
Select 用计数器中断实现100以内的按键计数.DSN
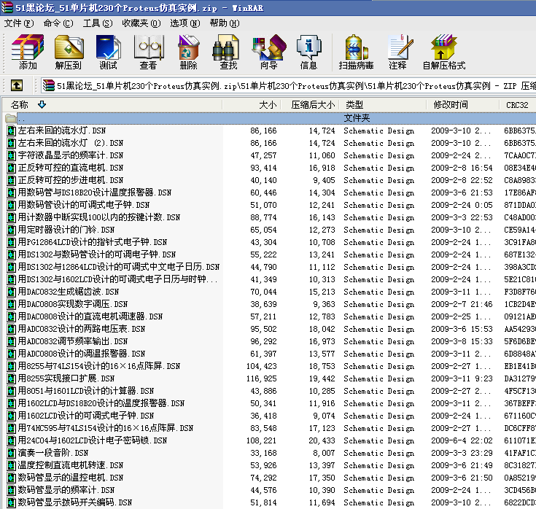point(99,217)
